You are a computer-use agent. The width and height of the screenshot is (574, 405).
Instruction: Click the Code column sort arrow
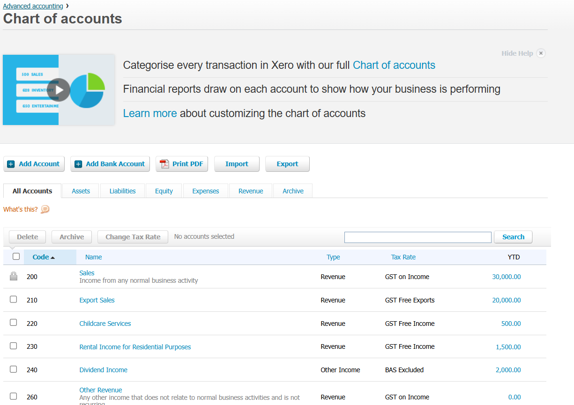point(52,258)
